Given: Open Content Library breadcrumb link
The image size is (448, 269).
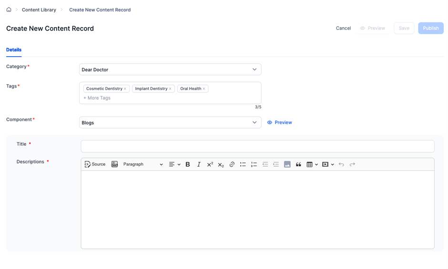Looking at the screenshot, I should point(39,10).
